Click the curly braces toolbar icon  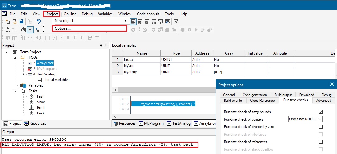pos(39,38)
